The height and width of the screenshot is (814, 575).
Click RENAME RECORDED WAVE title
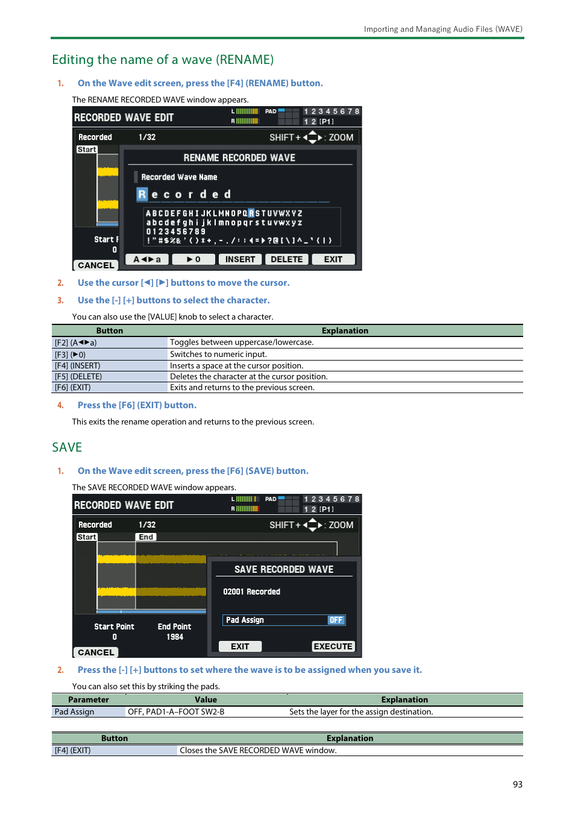coord(239,158)
